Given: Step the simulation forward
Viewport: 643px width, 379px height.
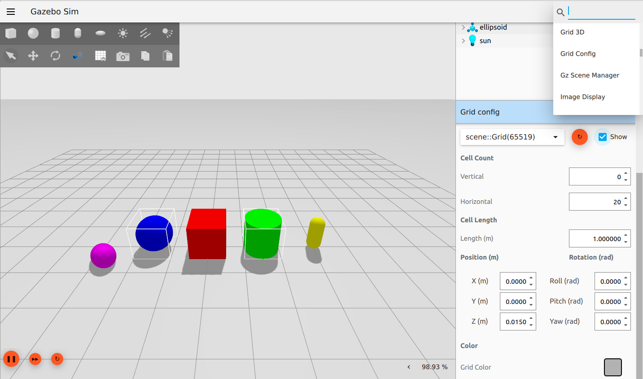Looking at the screenshot, I should (35, 359).
